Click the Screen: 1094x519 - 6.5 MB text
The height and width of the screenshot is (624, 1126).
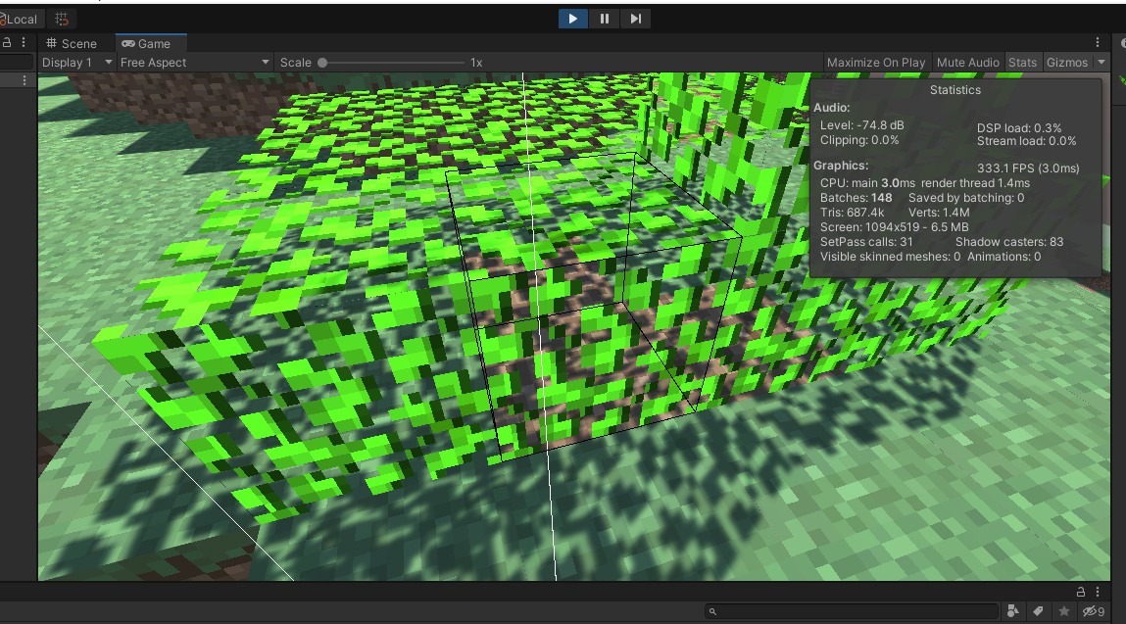pyautogui.click(x=894, y=227)
